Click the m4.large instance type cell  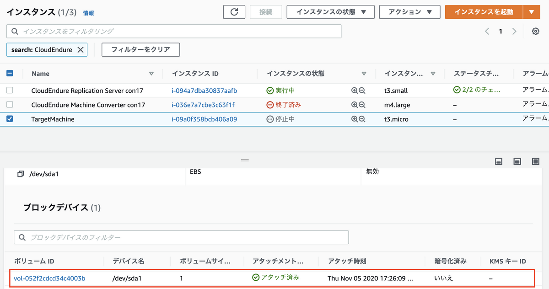(x=397, y=105)
